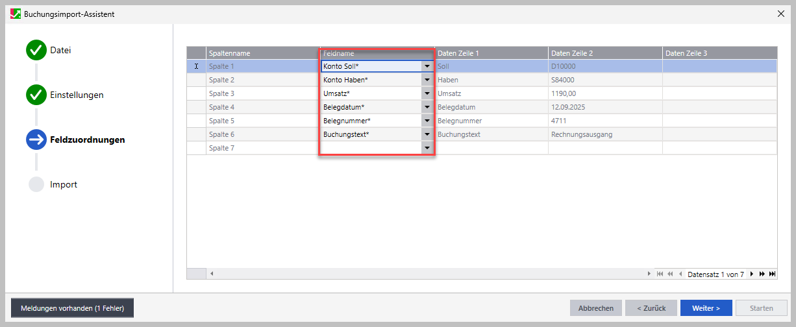The height and width of the screenshot is (327, 796).
Task: Go back with the Zurück button
Action: tap(651, 308)
